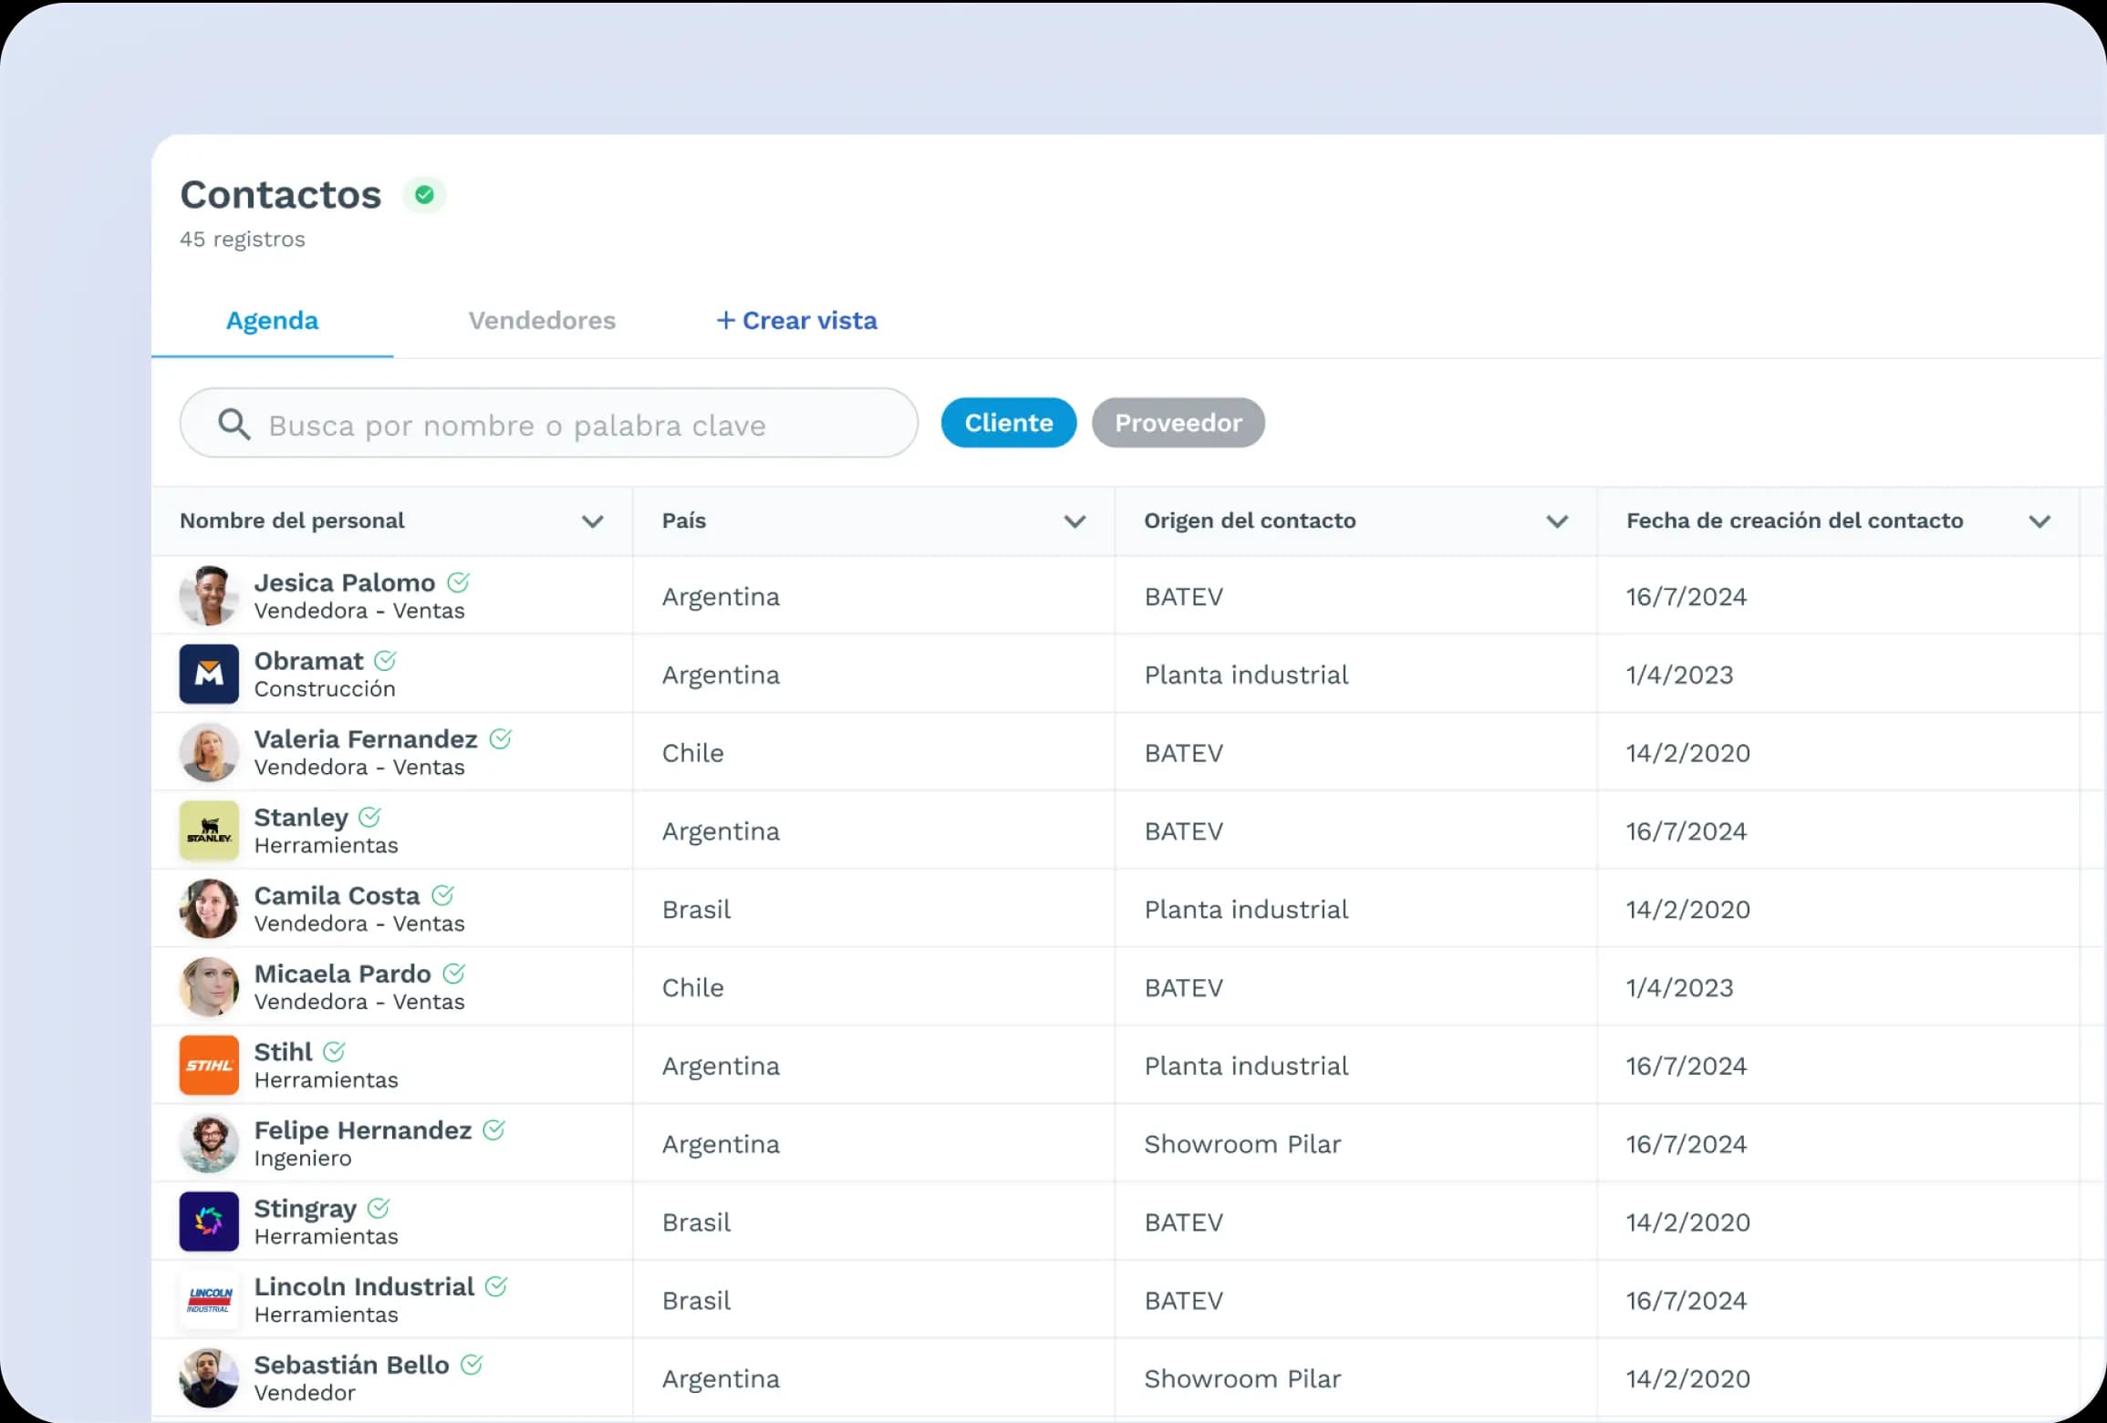Image resolution: width=2107 pixels, height=1423 pixels.
Task: Focus the Busca por nombre search field
Action: pos(549,424)
